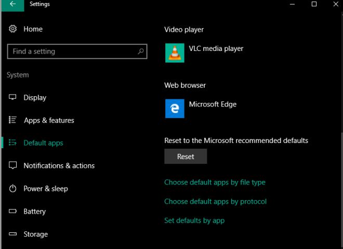The image size is (343, 249).
Task: Maximize the Settings window
Action: 314,4
